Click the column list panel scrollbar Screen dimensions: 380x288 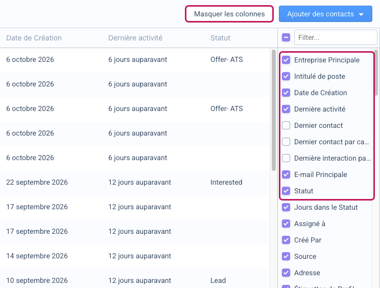376,73
